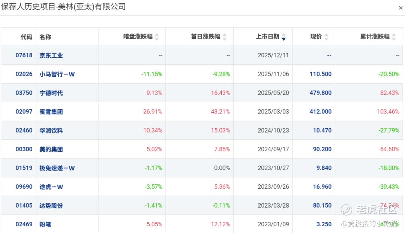The width and height of the screenshot is (405, 233).
Task: Click cumulative change 82.43%
Action: [x=390, y=93]
